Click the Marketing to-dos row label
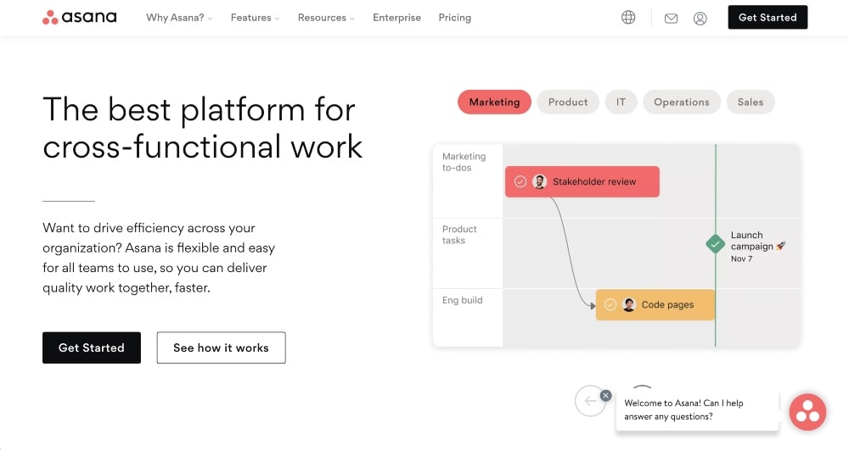This screenshot has width=849, height=450. 464,162
